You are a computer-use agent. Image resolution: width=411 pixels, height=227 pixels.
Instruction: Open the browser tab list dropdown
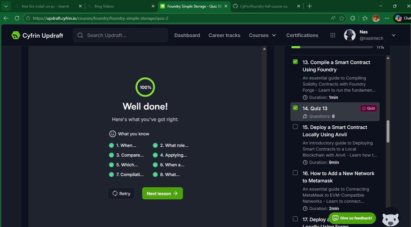6,6
